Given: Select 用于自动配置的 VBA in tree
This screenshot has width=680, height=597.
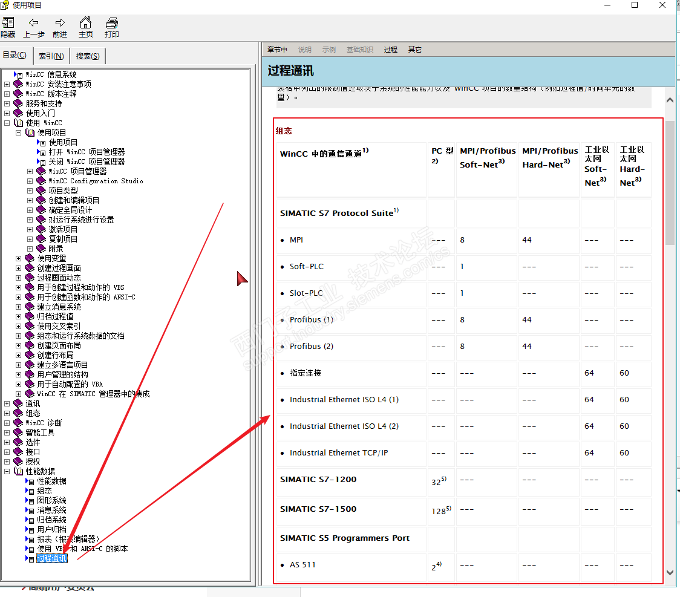Looking at the screenshot, I should [70, 384].
